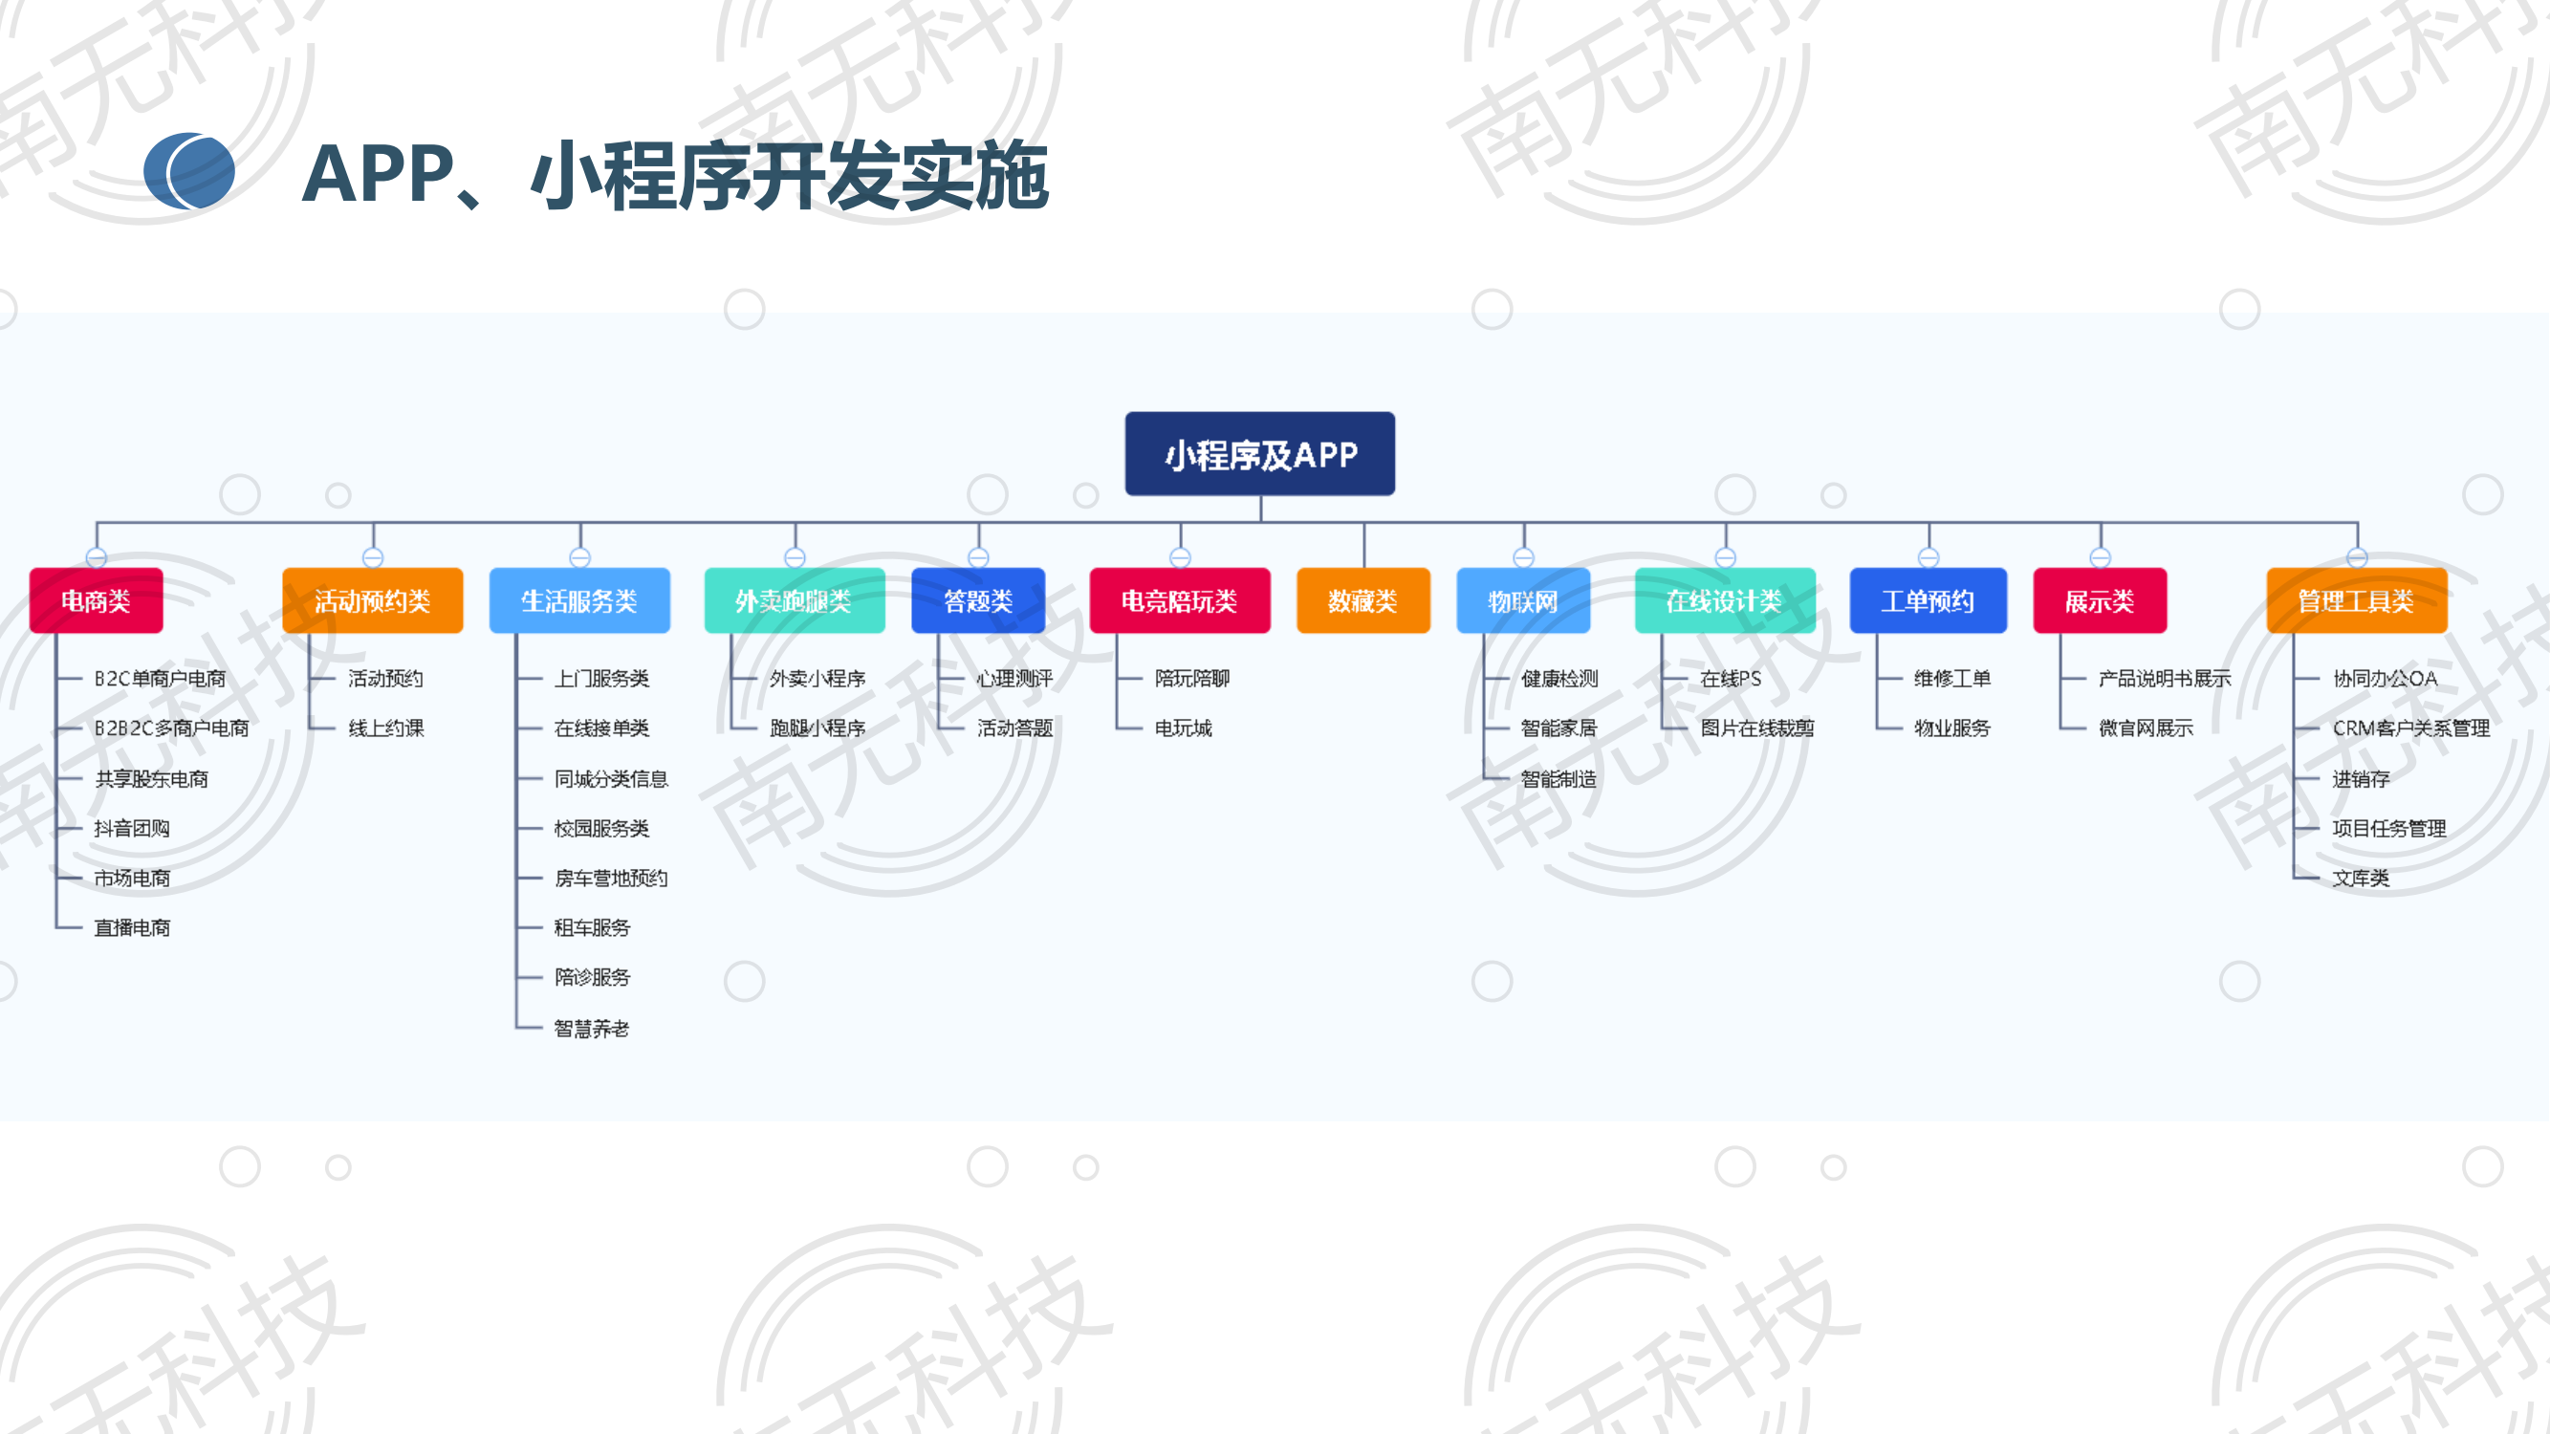
Task: Select the teal 外卖跑腿类 node
Action: click(x=794, y=600)
